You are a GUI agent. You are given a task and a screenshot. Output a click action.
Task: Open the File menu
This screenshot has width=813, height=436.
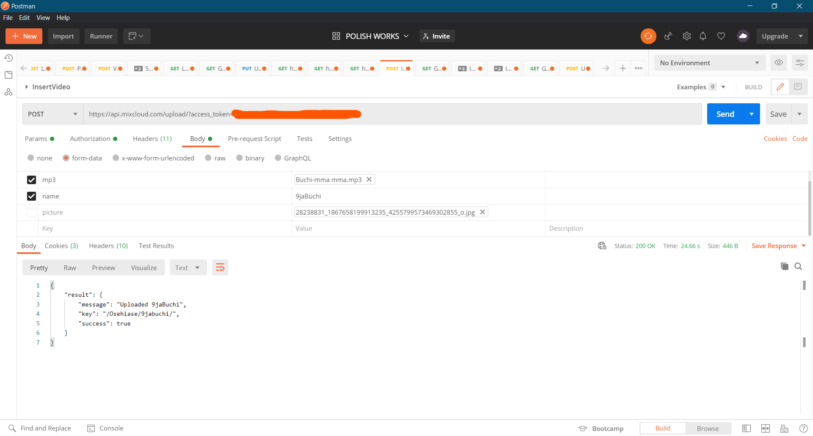click(8, 17)
